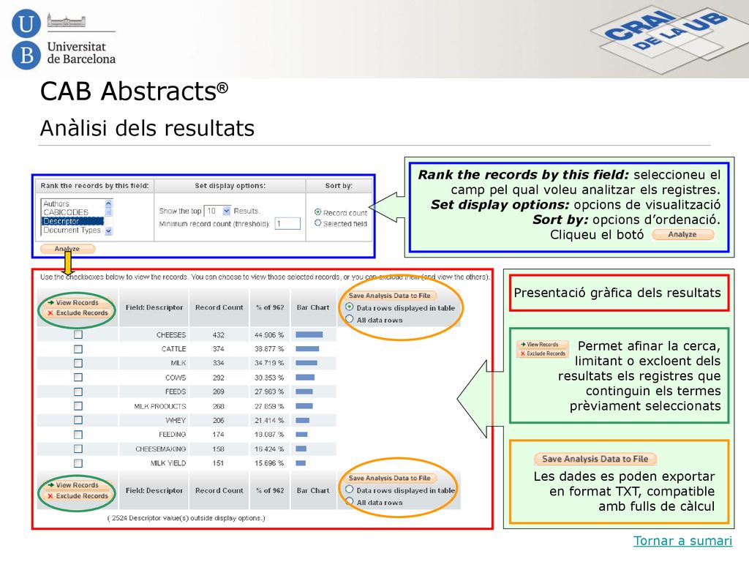Click the top % of 962 column header

coord(270,307)
